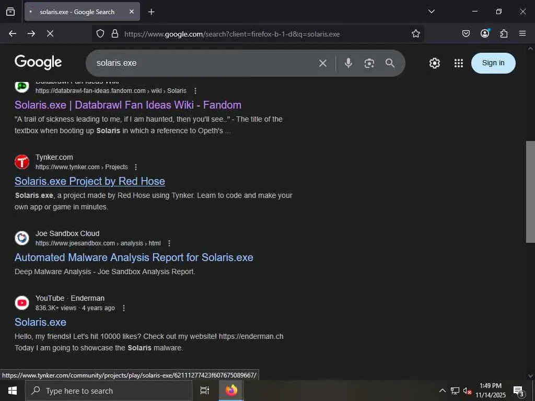
Task: Open the notification center icon
Action: (x=519, y=391)
